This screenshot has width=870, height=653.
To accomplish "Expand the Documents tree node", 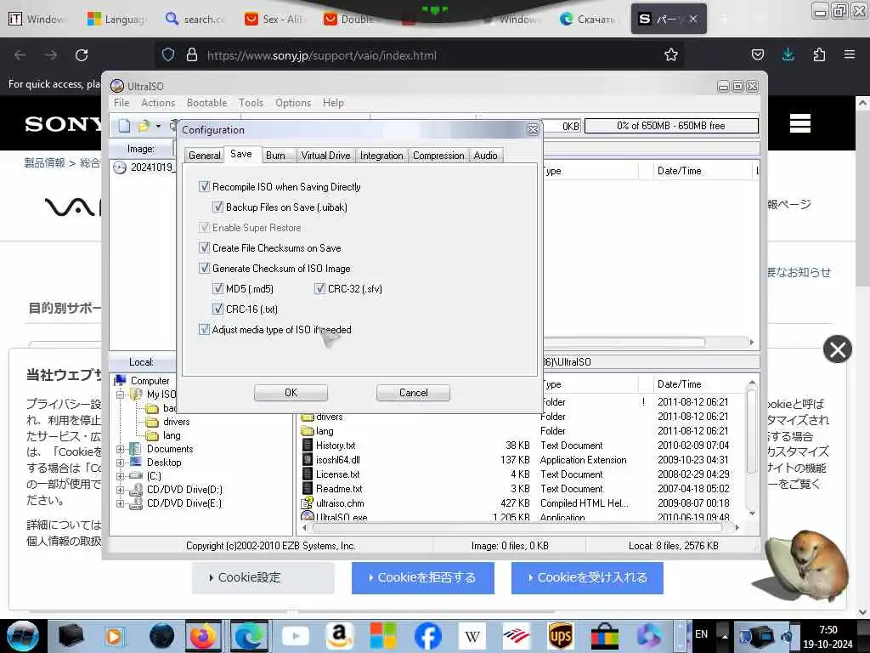I will pos(120,449).
